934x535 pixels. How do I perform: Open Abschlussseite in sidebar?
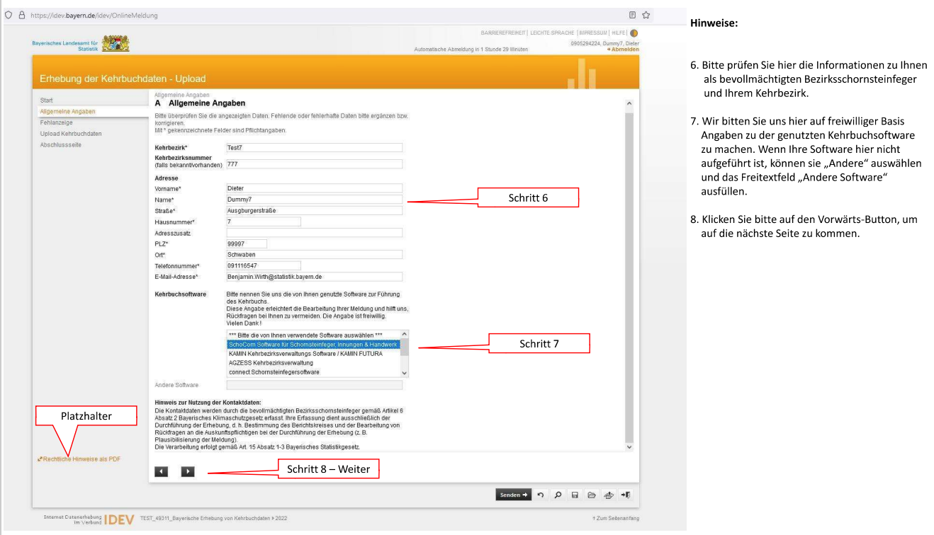click(61, 145)
